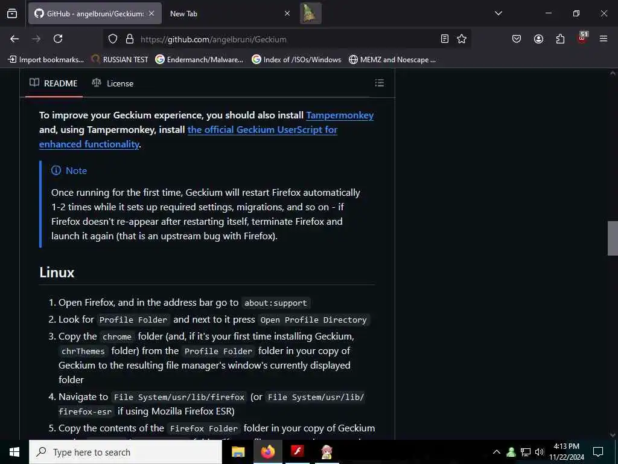Open official Geckium UserScript link
618x464 pixels.
point(262,130)
